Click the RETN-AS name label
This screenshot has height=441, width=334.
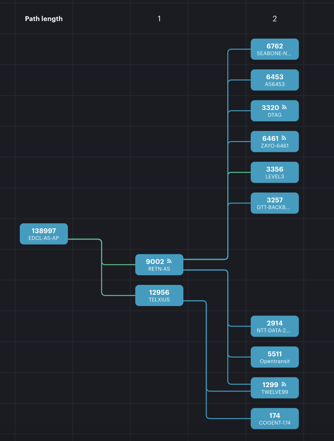click(x=159, y=269)
